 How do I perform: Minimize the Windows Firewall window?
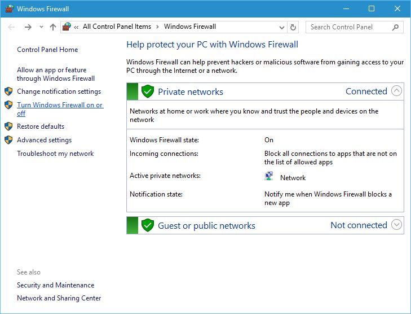(346, 8)
